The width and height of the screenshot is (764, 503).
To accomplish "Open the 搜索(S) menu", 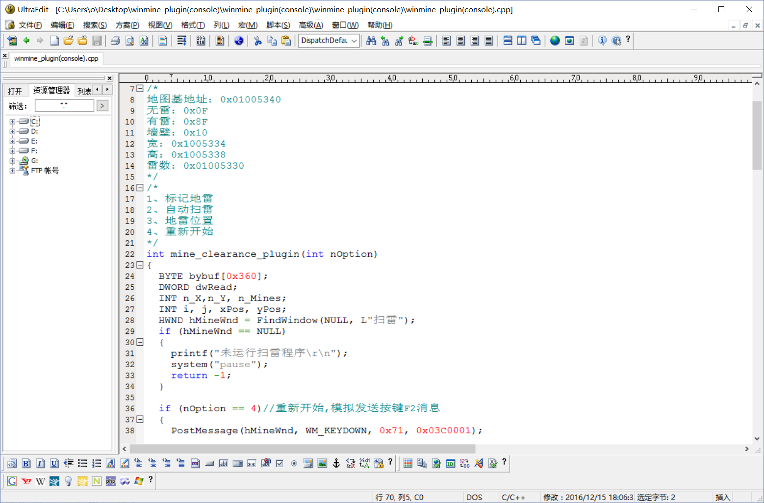I will pyautogui.click(x=95, y=25).
